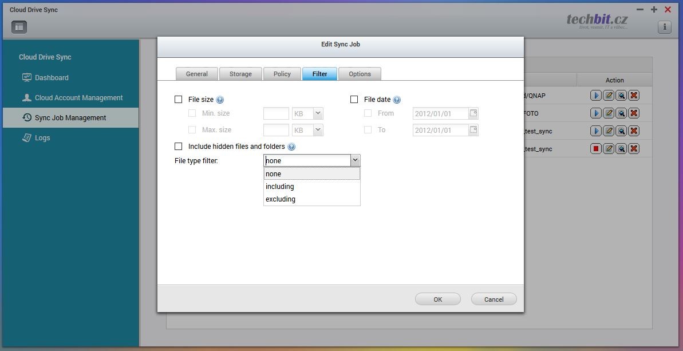Delete the FOTO sync job using red X
The image size is (683, 351).
[634, 113]
